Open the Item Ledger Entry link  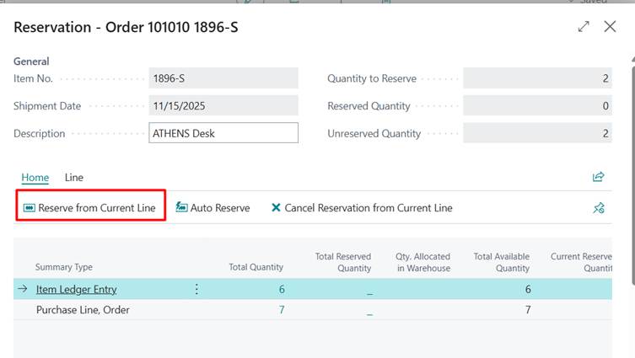pyautogui.click(x=76, y=289)
